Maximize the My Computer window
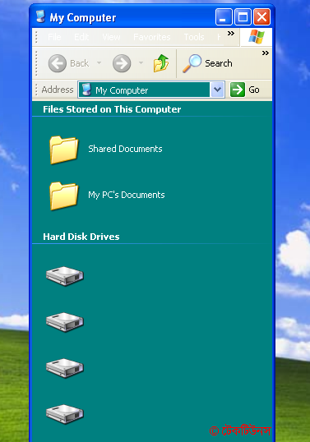This screenshot has height=442, width=310. click(243, 17)
